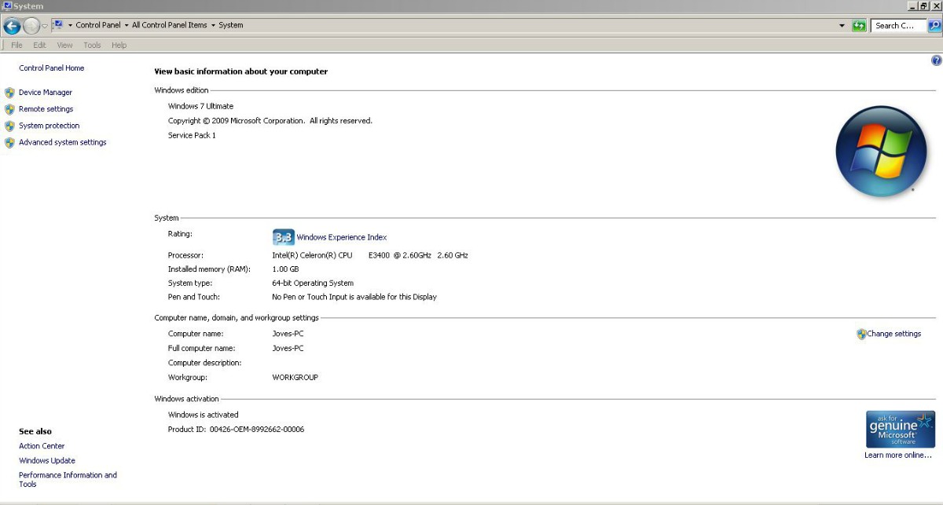The image size is (943, 505).
Task: Open the address bar history dropdown
Action: [842, 26]
